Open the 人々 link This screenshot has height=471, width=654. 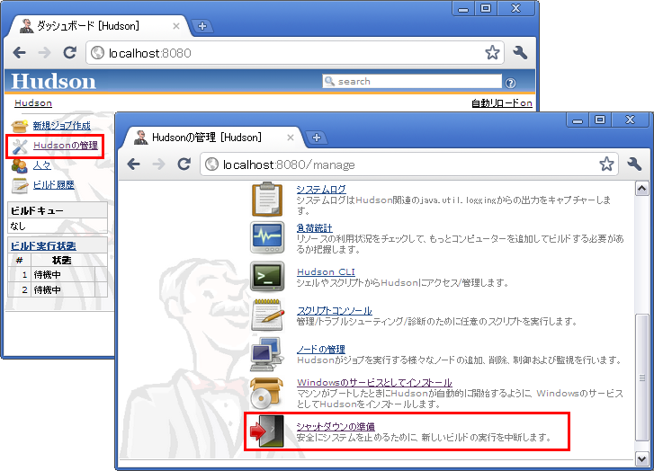[41, 165]
